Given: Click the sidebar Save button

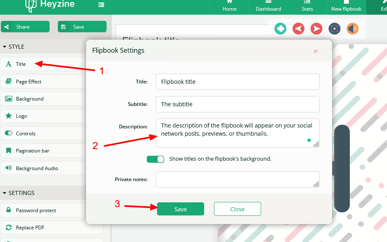Looking at the screenshot, I should (82, 27).
